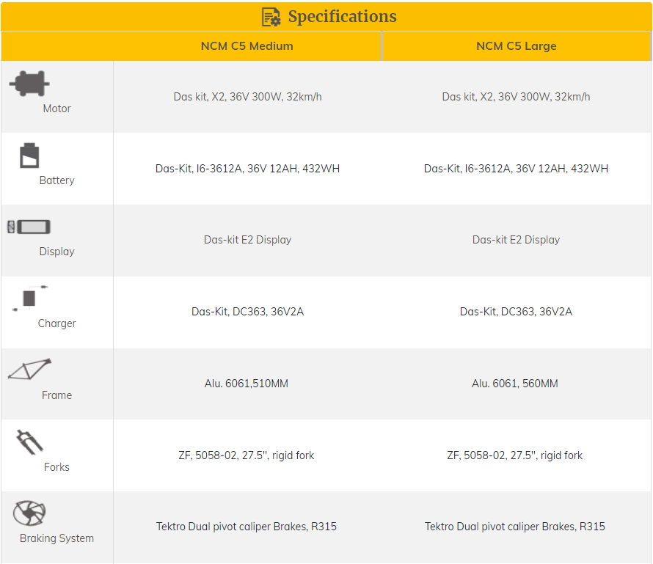
Task: Click Das-kit E2 Display under Medium
Action: click(247, 240)
